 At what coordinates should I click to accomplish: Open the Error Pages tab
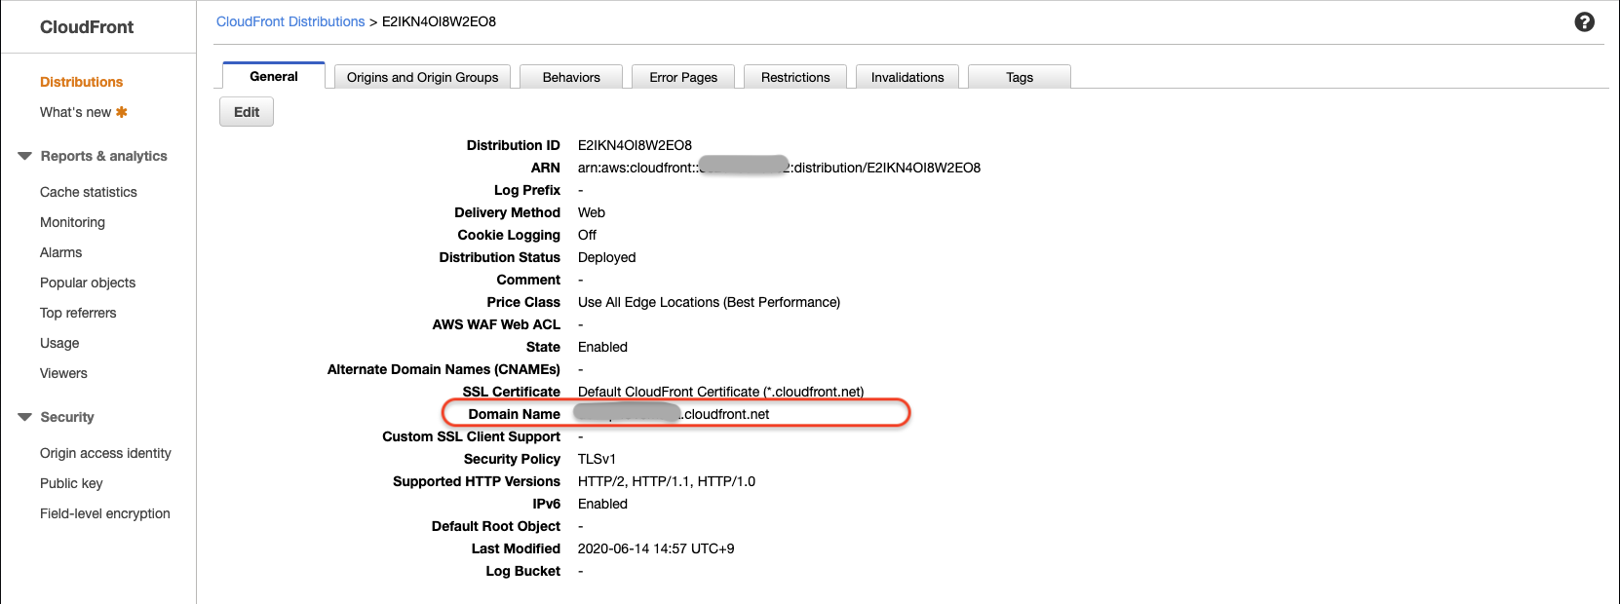click(683, 77)
